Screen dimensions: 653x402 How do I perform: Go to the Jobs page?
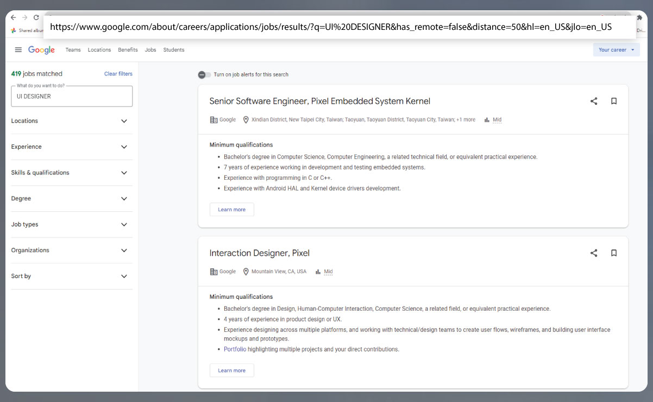click(x=150, y=50)
